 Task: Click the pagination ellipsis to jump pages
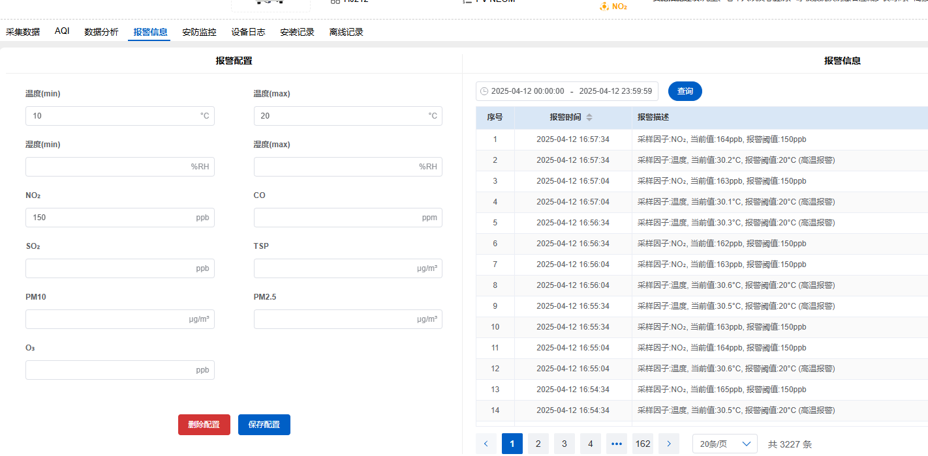tap(616, 444)
